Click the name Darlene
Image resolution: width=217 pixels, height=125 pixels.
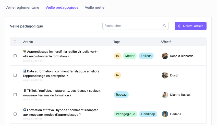pos(176,114)
